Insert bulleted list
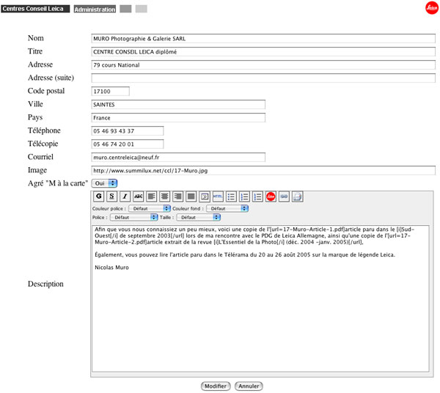The height and width of the screenshot is (393, 440). coord(231,196)
